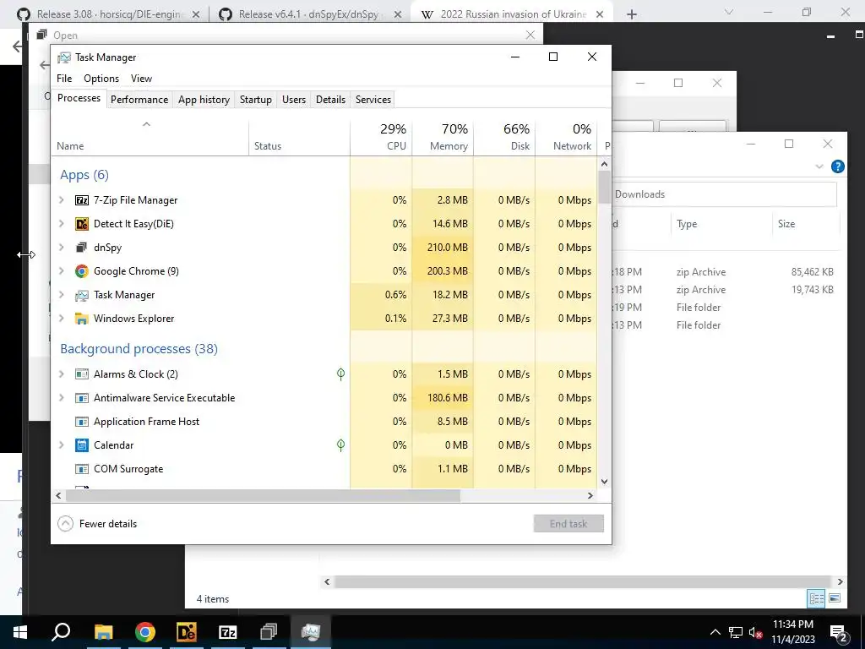This screenshot has height=649, width=865.
Task: Expand the Explorer ribbon chevron
Action: 819,166
